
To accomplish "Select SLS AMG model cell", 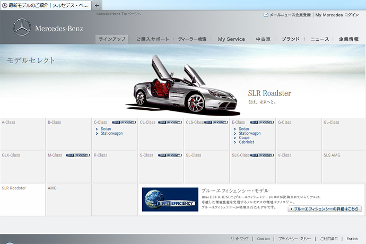I will click(344, 167).
